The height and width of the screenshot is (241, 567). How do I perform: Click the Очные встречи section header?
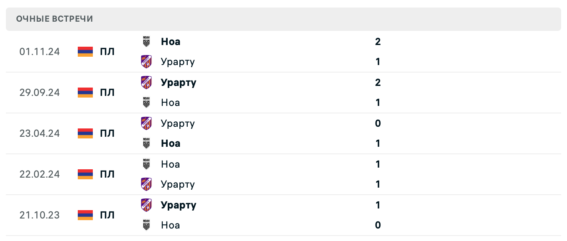tap(54, 19)
